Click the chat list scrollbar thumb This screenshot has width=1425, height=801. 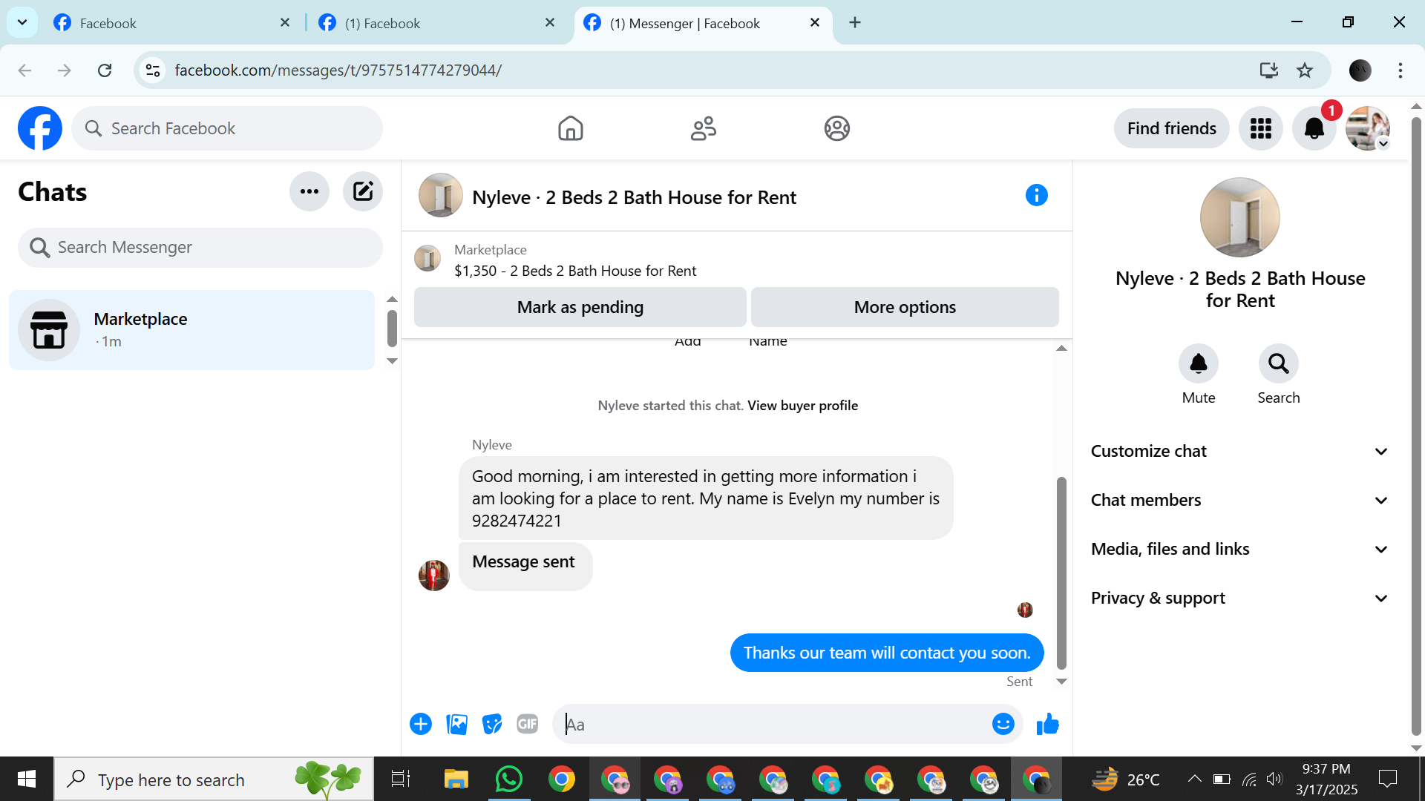pyautogui.click(x=392, y=329)
